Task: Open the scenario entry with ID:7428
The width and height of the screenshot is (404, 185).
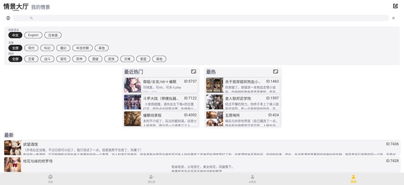Action: point(202,165)
